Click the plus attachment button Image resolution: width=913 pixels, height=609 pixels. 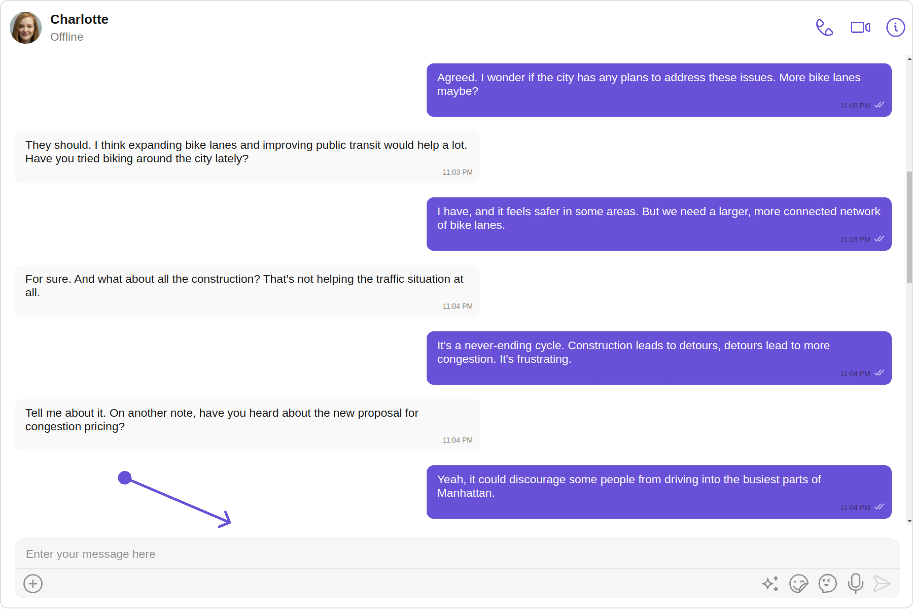point(33,583)
